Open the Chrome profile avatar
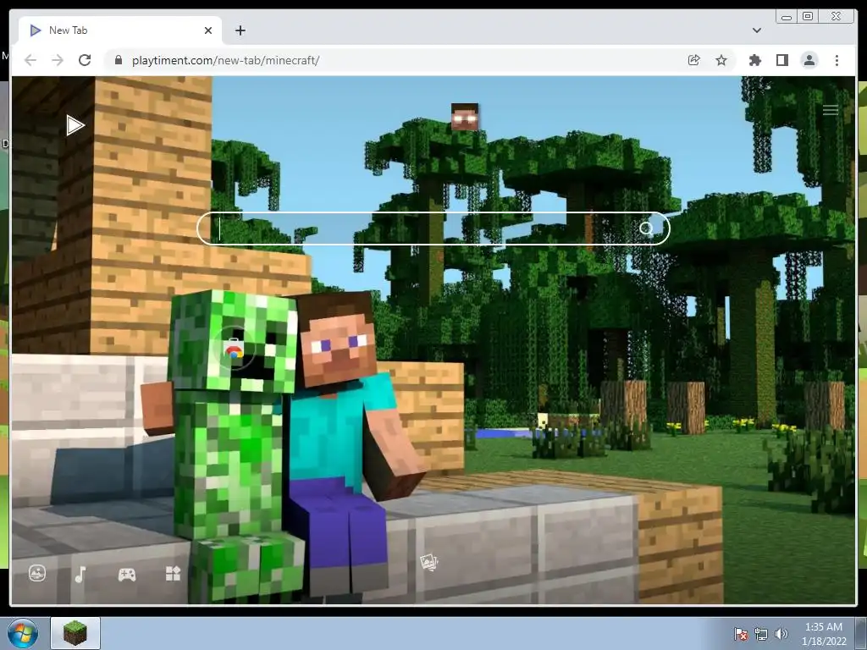 [x=809, y=60]
